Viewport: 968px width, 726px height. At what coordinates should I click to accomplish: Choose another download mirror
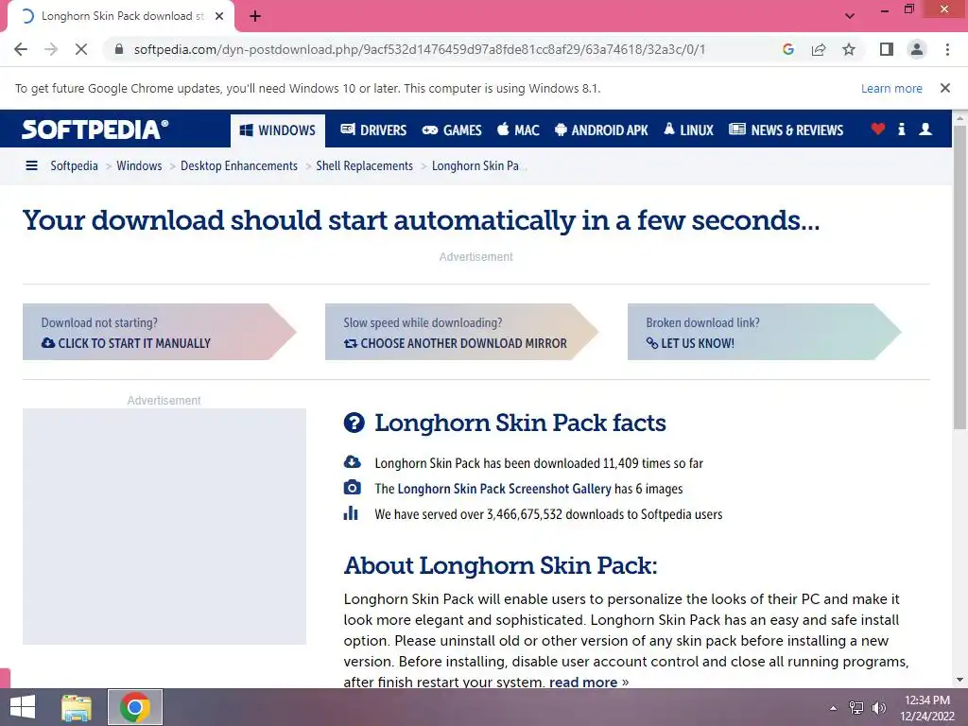(461, 332)
